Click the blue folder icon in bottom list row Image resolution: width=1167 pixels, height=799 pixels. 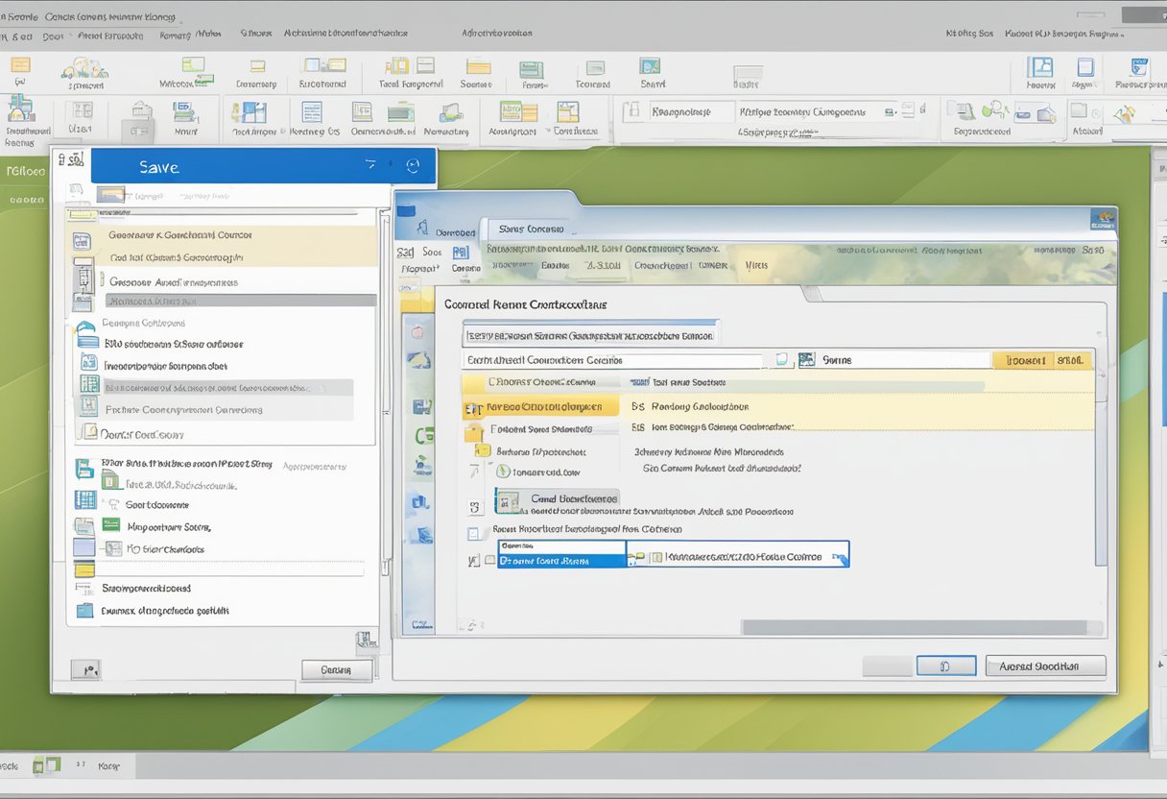[85, 611]
